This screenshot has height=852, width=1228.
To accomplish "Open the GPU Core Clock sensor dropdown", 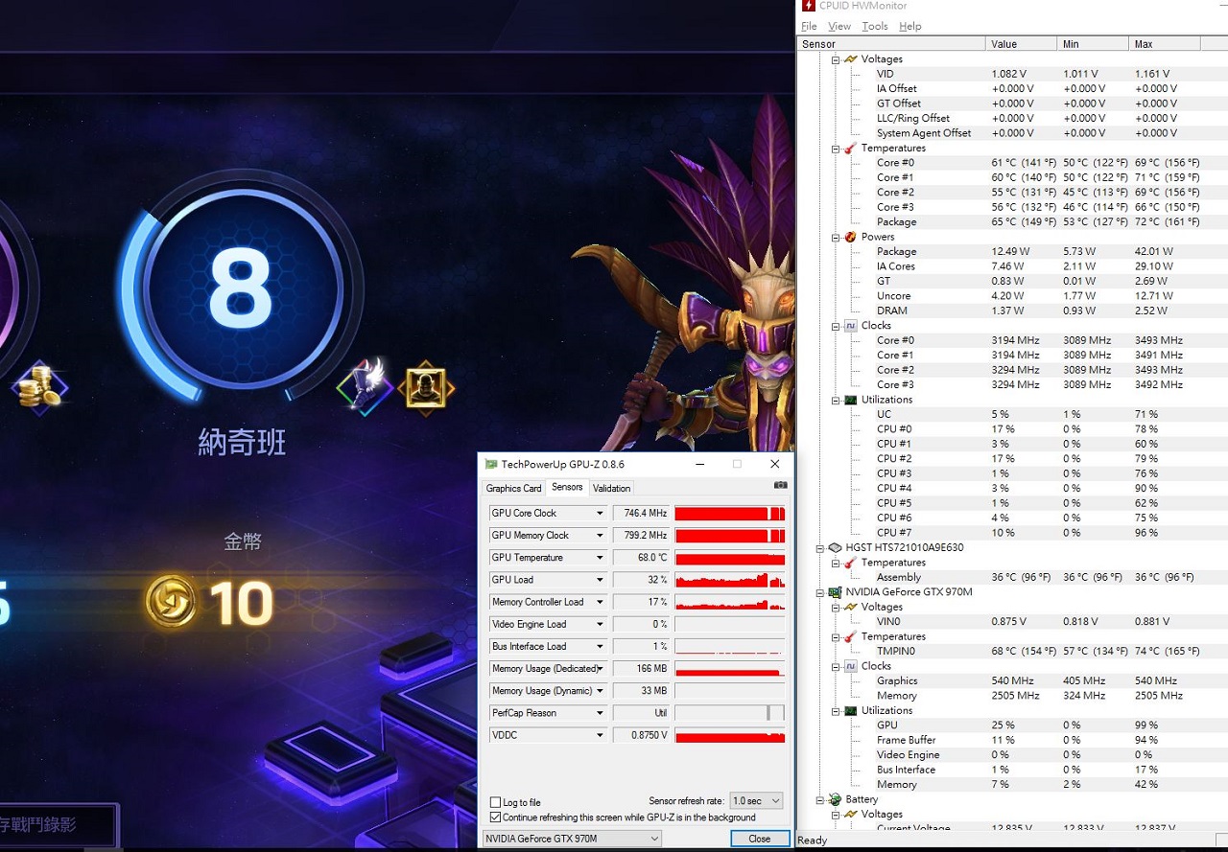I will [600, 514].
